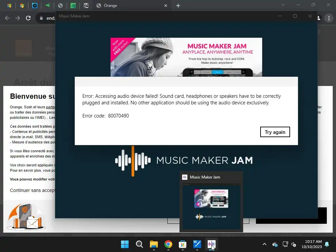The image size is (336, 252).
Task: Click the Music Maker Jam taskbar preview thumbnail
Action: point(211,206)
